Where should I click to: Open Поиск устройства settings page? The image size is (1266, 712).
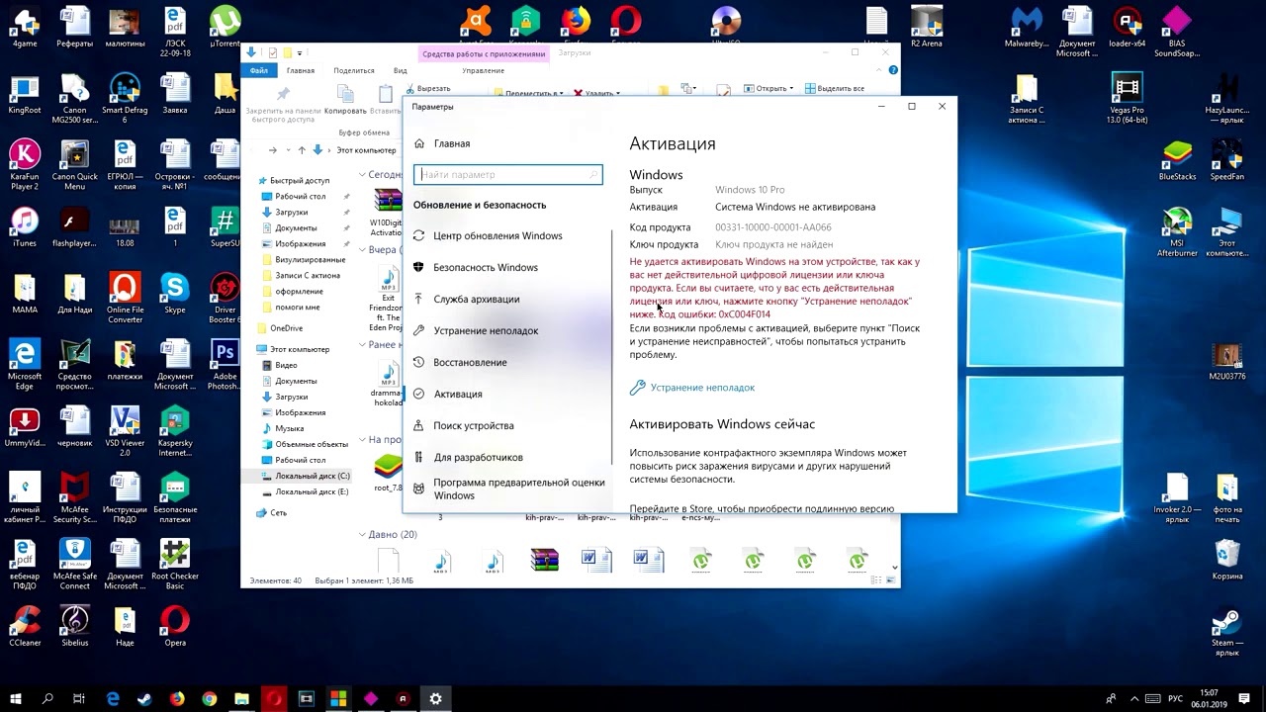(464, 425)
